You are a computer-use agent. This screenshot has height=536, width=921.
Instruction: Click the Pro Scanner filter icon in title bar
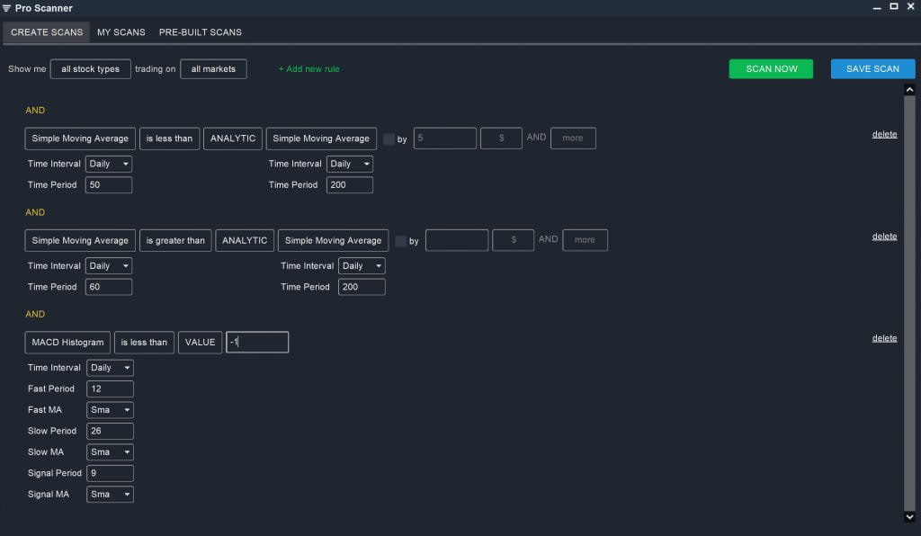pos(6,8)
